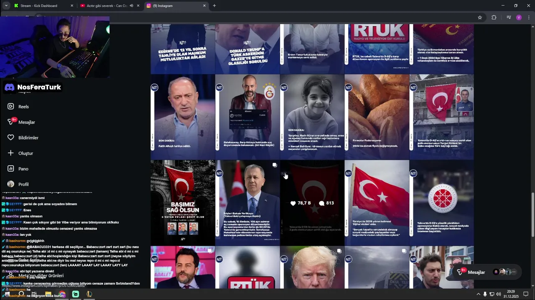Open the tab search dropdown arrow
This screenshot has width=535, height=300.
pos(6,6)
